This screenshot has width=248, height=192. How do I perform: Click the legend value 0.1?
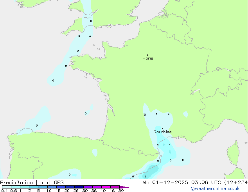point(4,190)
